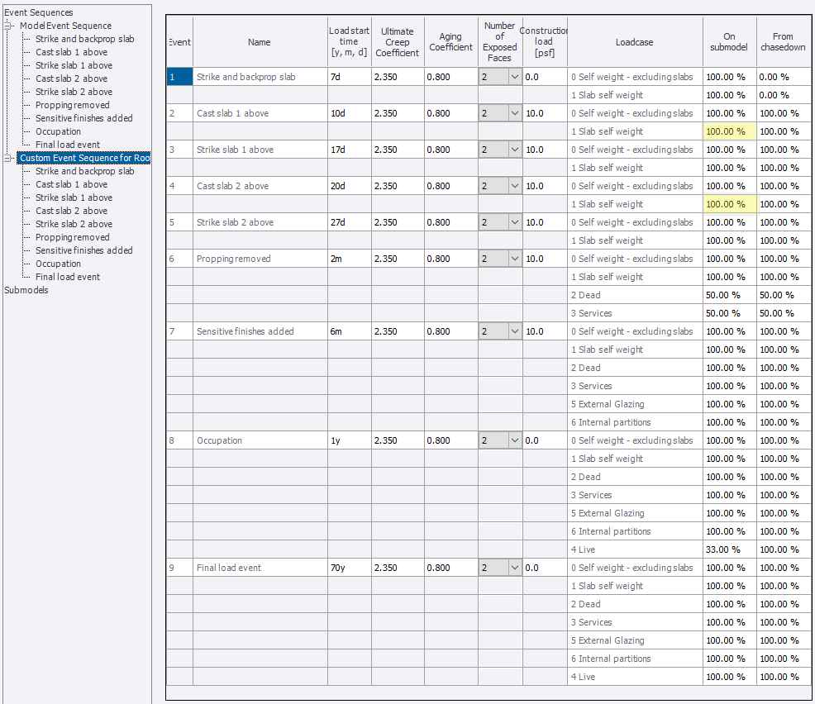
Task: Click Construction load cell for Strike slab 2 above
Action: click(544, 222)
